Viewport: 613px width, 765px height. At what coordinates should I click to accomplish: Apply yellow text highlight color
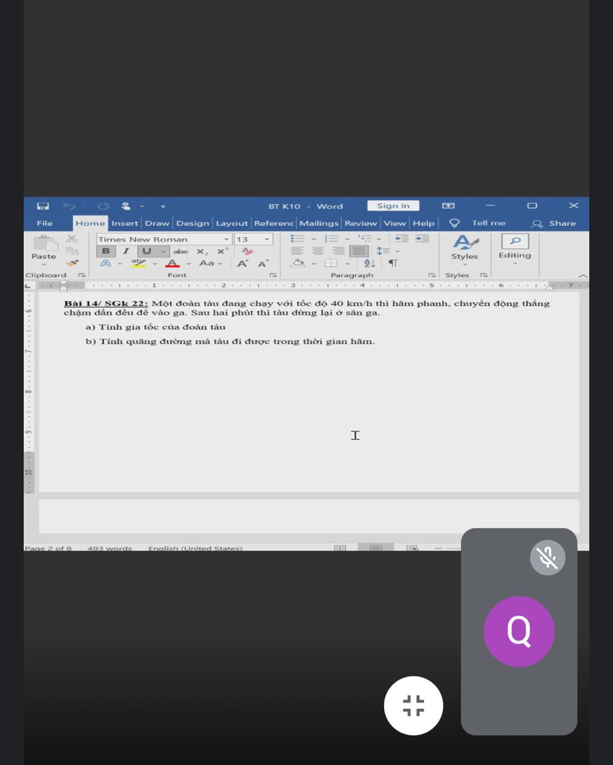tap(138, 263)
